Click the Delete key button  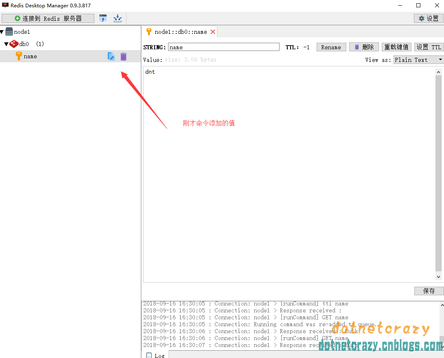[x=364, y=47]
